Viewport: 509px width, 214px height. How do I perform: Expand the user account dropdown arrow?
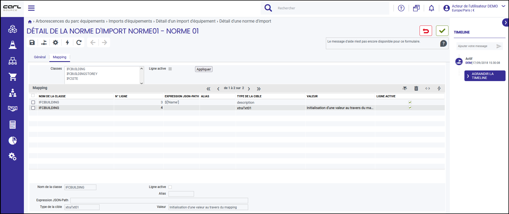(503, 6)
